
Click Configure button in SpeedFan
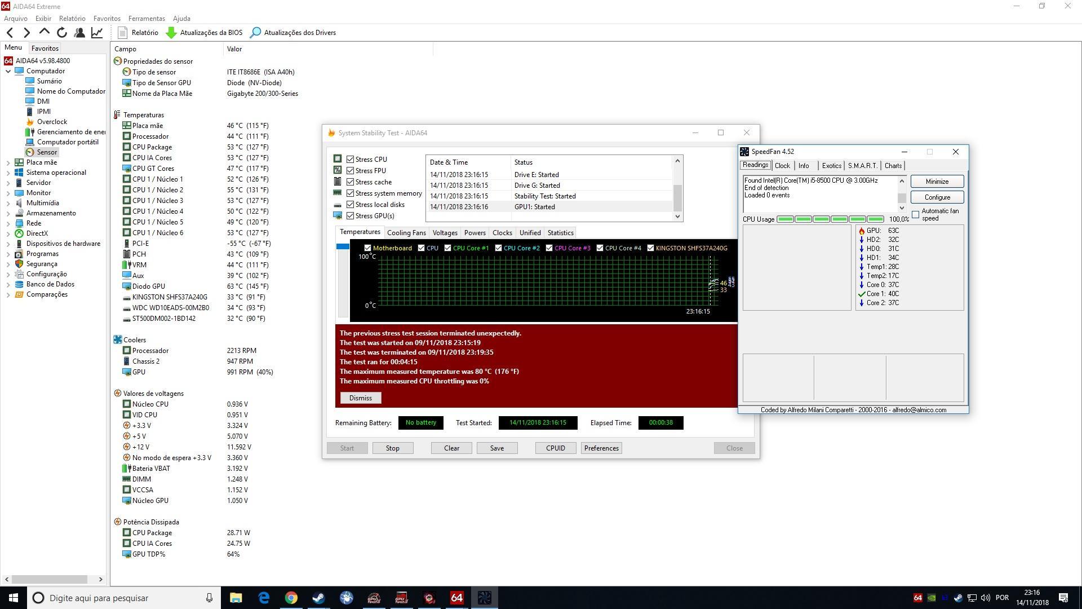pyautogui.click(x=937, y=197)
